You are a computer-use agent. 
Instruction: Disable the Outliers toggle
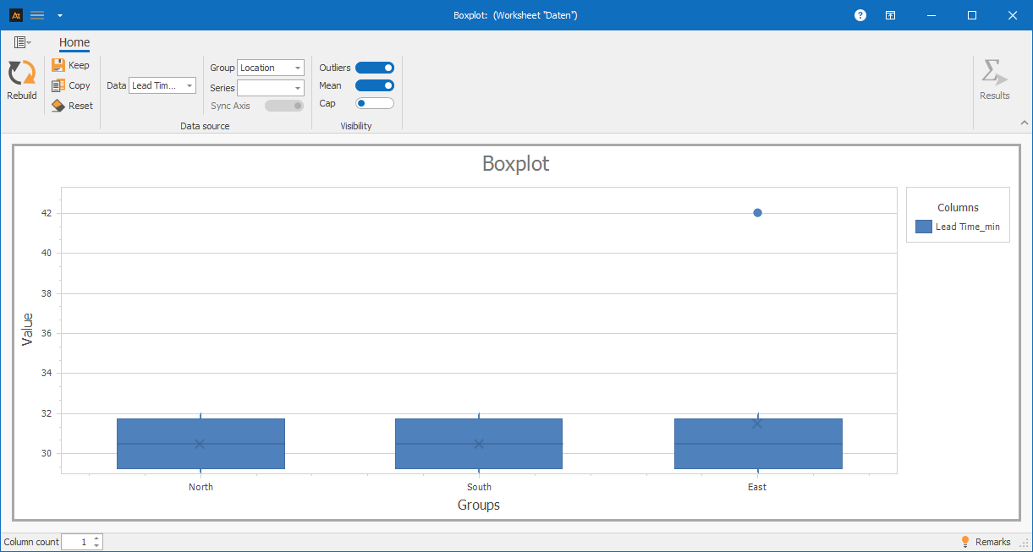pyautogui.click(x=375, y=68)
